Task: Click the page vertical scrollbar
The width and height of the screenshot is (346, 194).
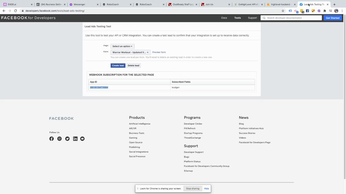Action: click(x=344, y=97)
